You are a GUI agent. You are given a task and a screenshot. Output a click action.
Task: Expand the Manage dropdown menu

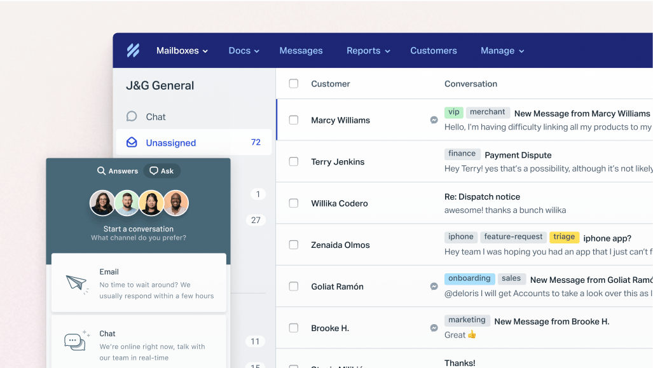tap(502, 50)
